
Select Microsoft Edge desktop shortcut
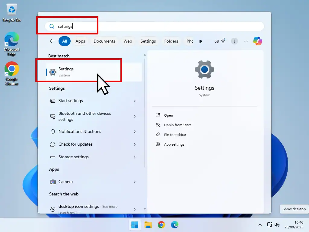coord(12,44)
